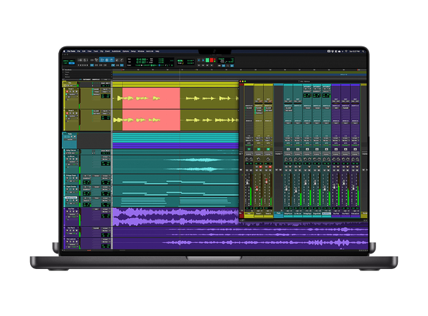The width and height of the screenshot is (428, 316).
Task: Click the Vox Lead Low track name
Action: click(71, 239)
